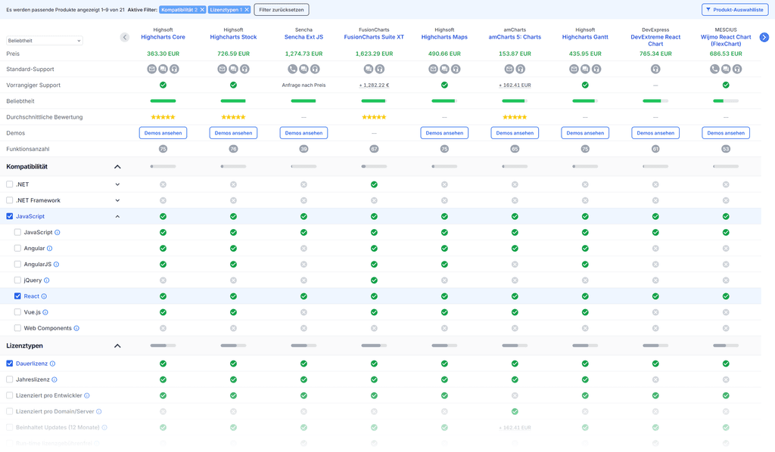Screen dimensions: 775x452
Task: Open the Produkt-Auswahlliste button
Action: (735, 10)
